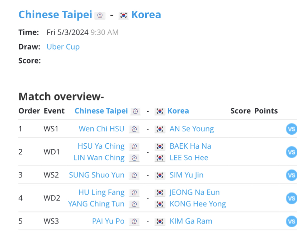View player Wen Chi HSU profile
The image size is (297, 241).
(x=102, y=129)
